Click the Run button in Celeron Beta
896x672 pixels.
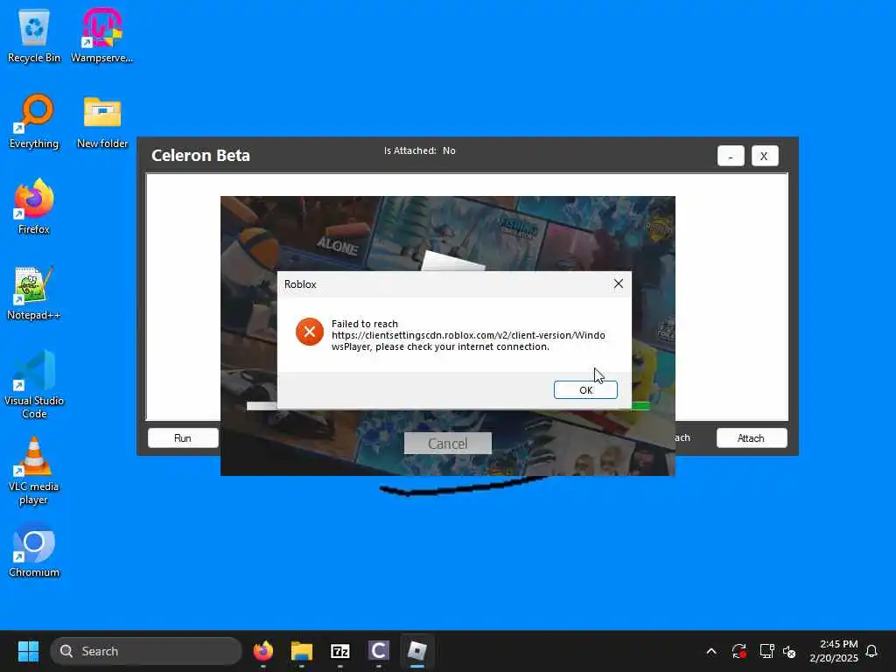(x=183, y=438)
